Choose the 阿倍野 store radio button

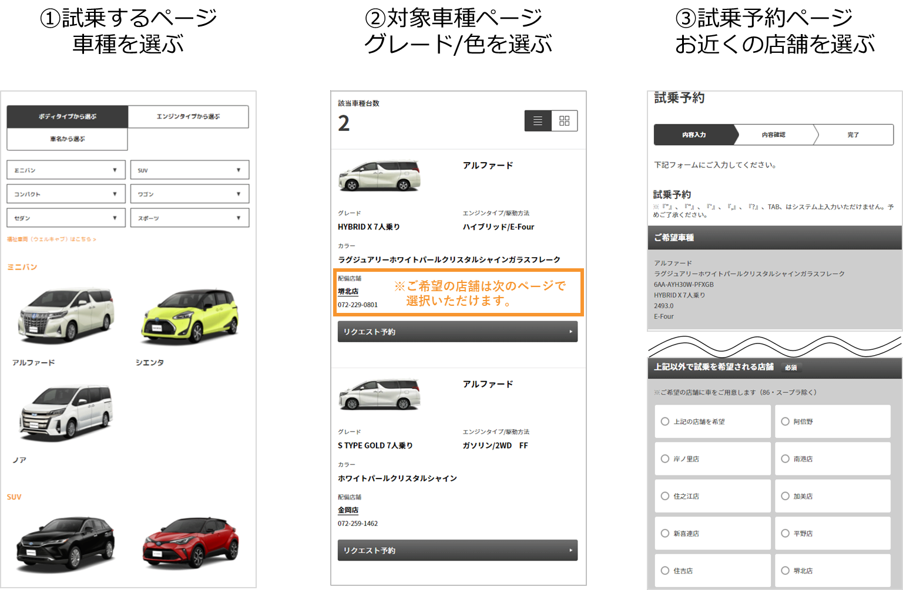[785, 422]
